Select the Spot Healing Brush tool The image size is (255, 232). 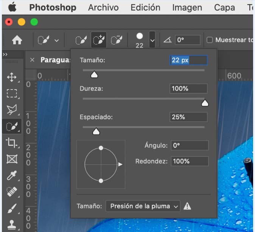[12, 192]
